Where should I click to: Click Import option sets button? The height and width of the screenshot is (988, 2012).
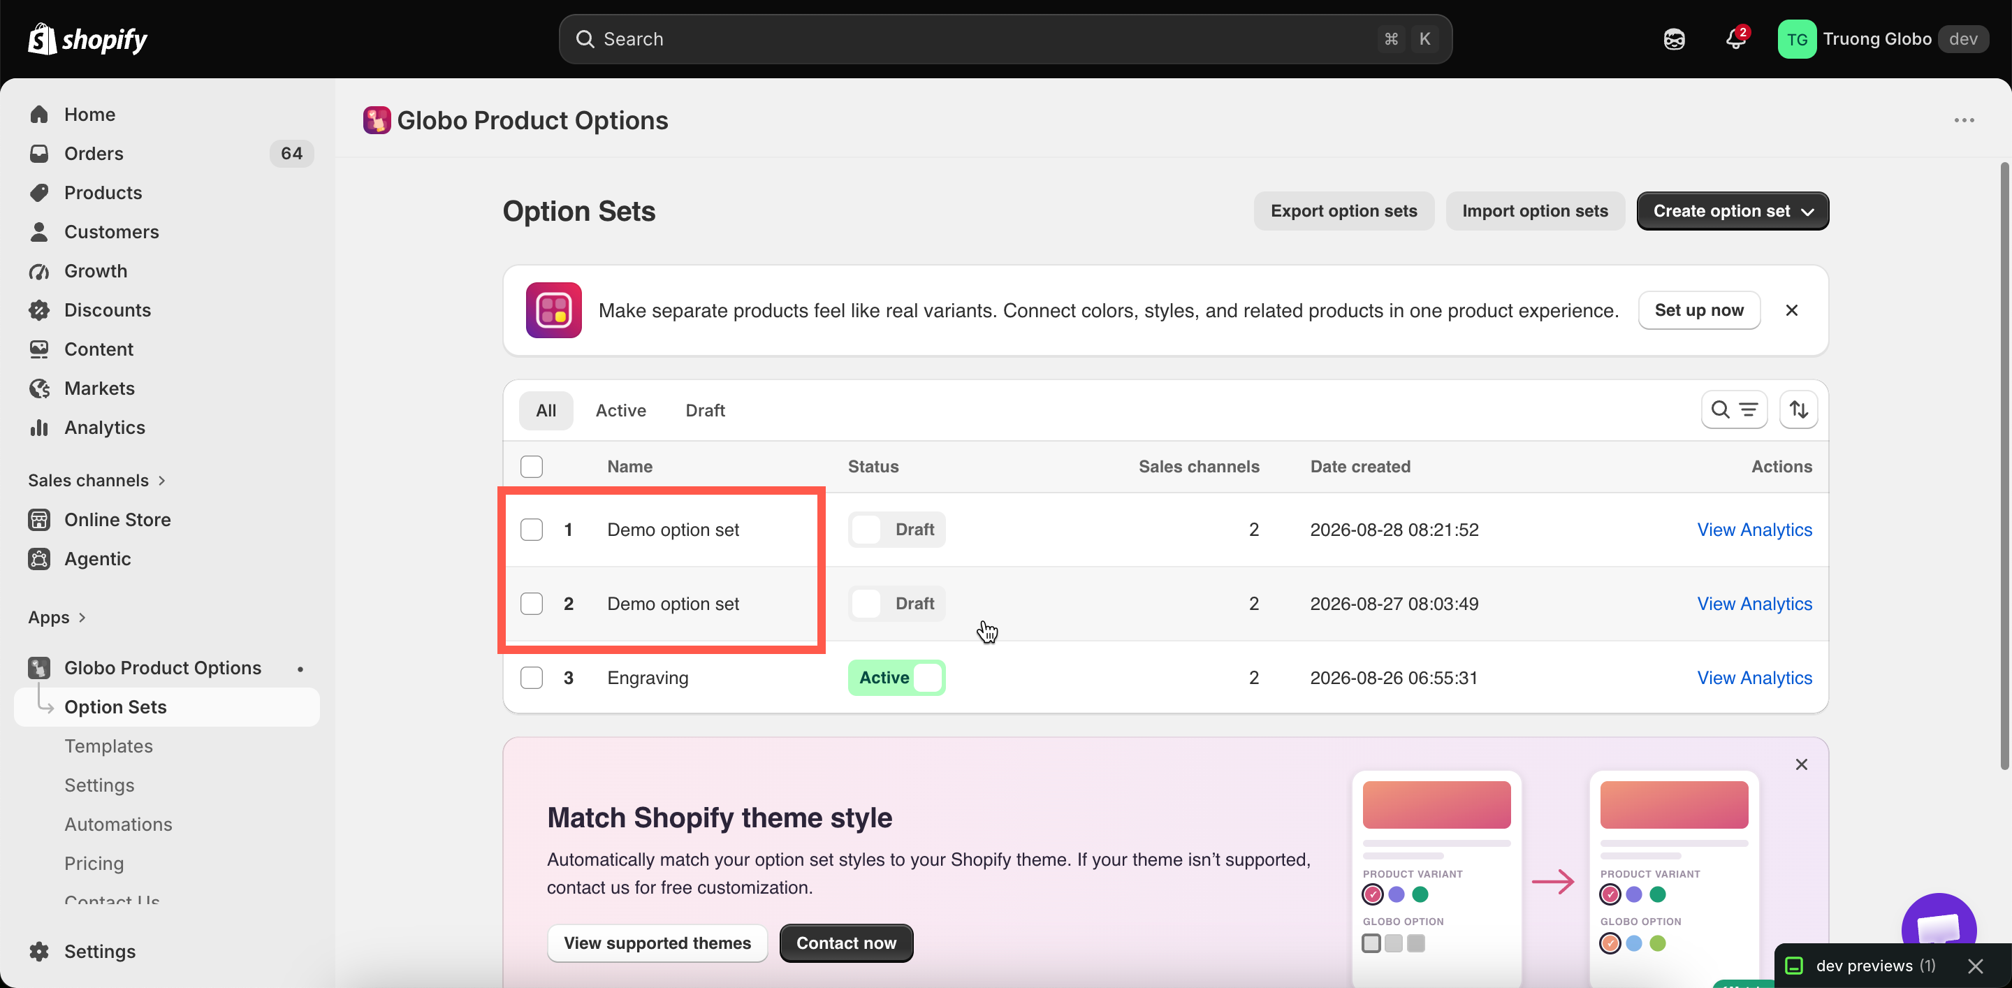click(1534, 211)
